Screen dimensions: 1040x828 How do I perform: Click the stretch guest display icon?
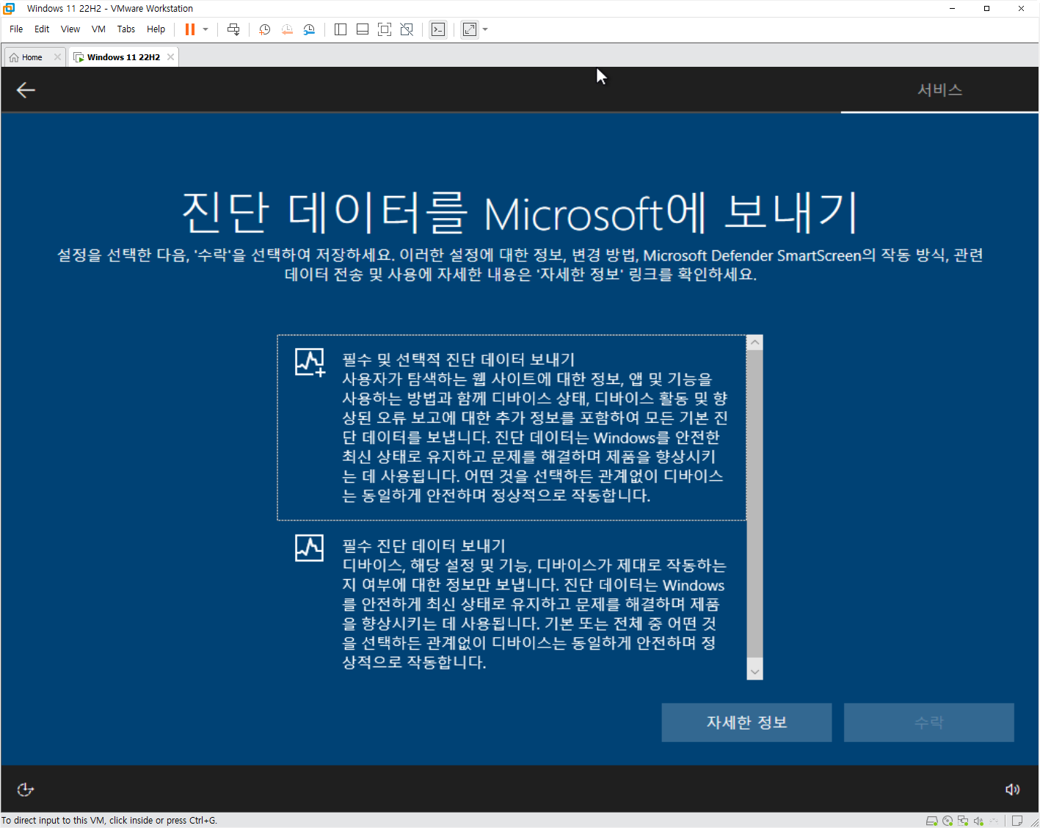click(x=470, y=29)
